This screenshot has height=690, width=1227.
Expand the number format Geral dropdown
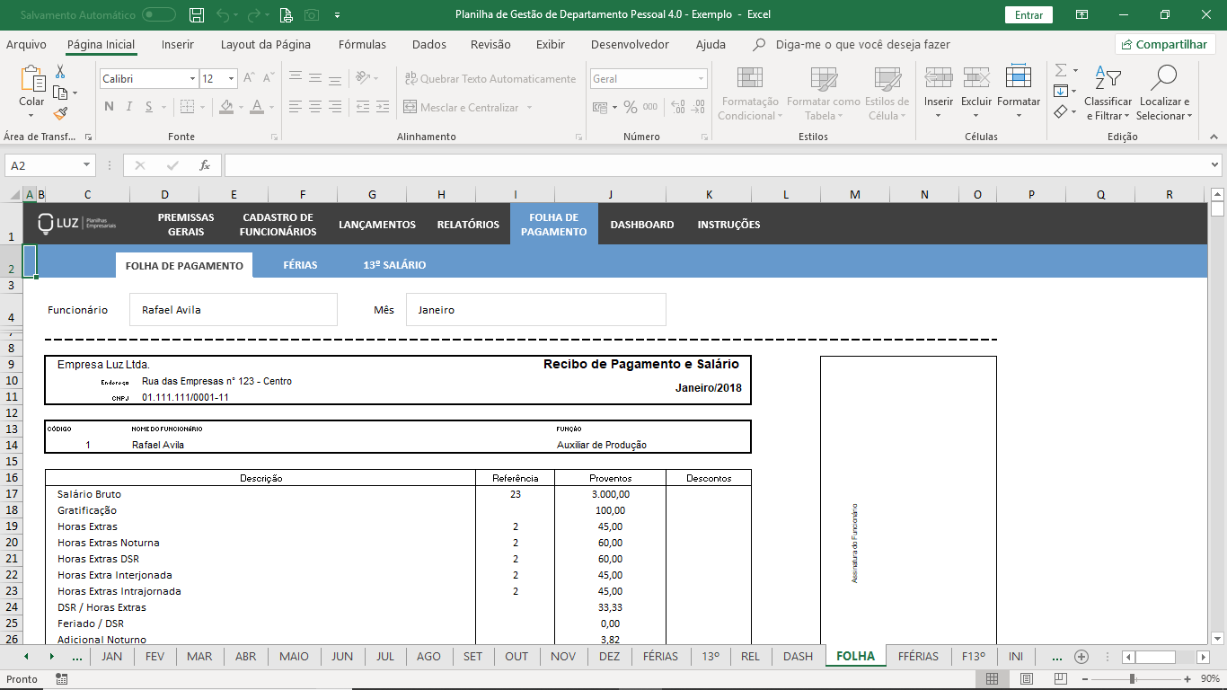pos(701,79)
